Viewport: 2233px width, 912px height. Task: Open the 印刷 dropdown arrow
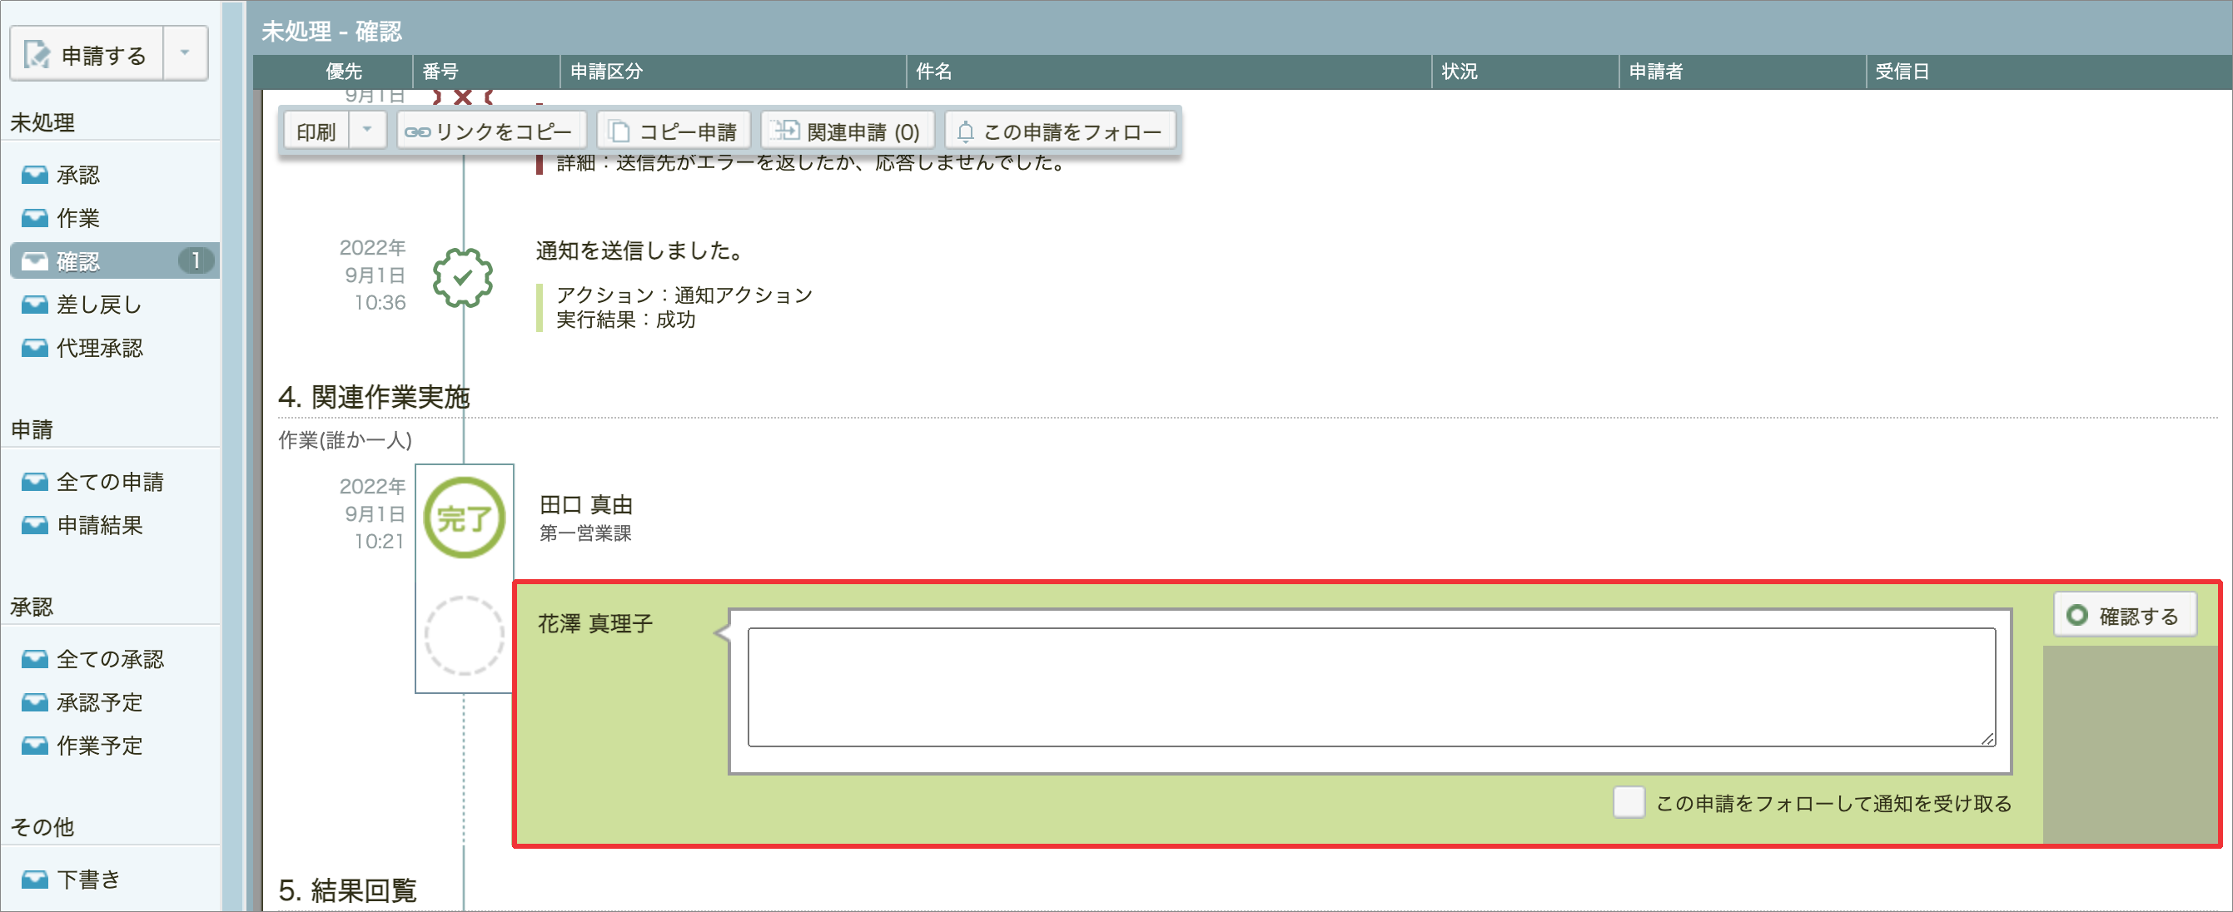pyautogui.click(x=367, y=130)
